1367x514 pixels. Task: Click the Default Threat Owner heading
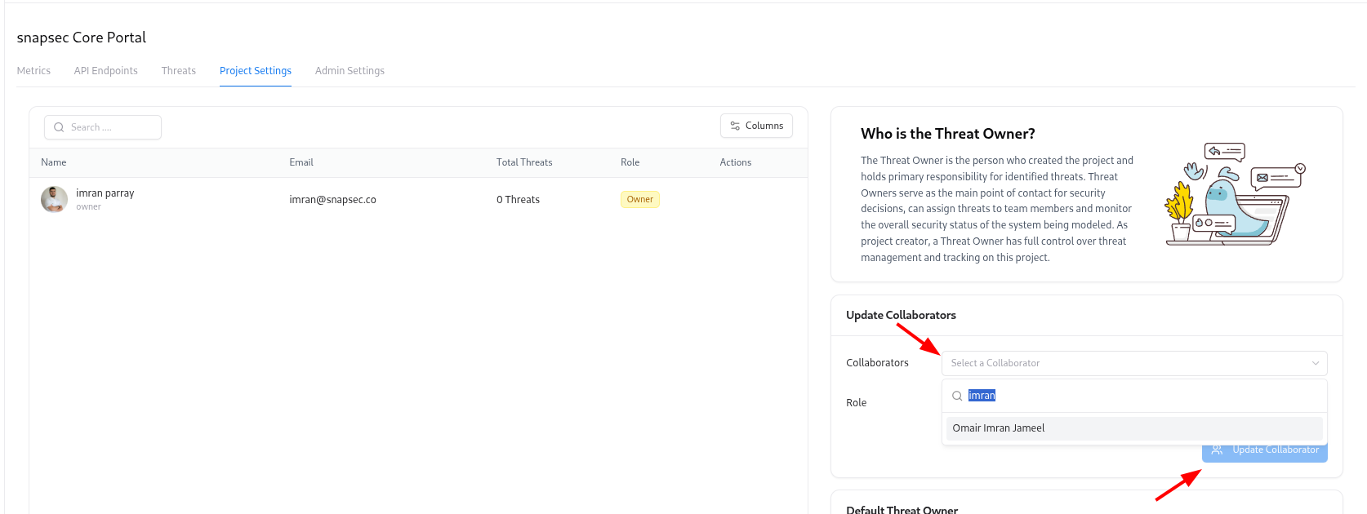(x=902, y=510)
